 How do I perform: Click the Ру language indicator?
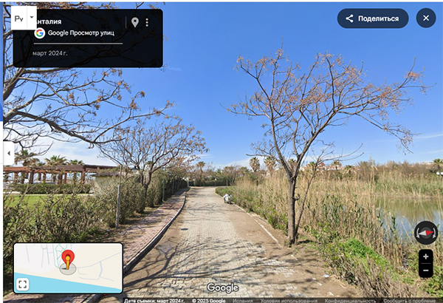click(19, 18)
